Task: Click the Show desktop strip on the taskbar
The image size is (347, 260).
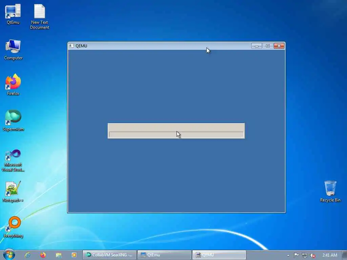Action: [345, 255]
